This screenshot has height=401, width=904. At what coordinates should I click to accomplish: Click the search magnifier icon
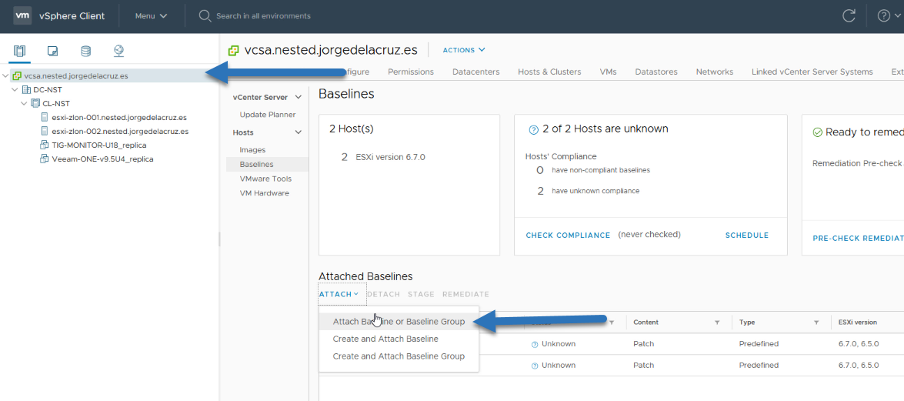point(205,15)
